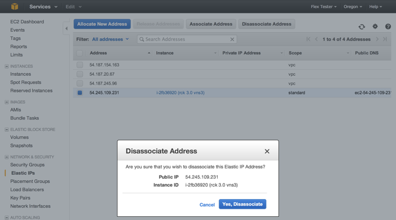
Task: Collapse the ELASTIC BLOCK STORE section
Action: point(6,130)
